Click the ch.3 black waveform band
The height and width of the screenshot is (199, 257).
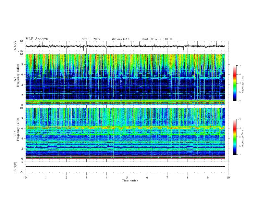125,166
